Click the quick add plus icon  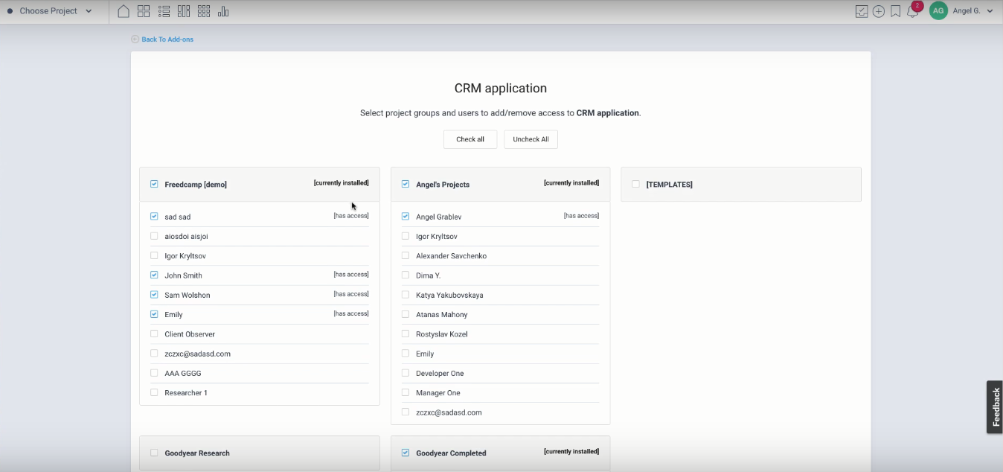pyautogui.click(x=879, y=11)
